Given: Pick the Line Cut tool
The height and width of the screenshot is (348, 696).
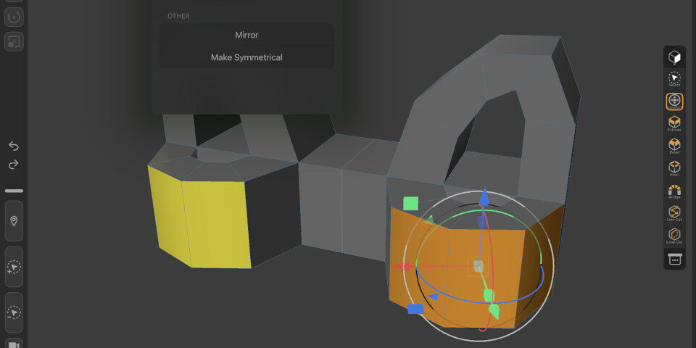Looking at the screenshot, I should click(x=674, y=213).
